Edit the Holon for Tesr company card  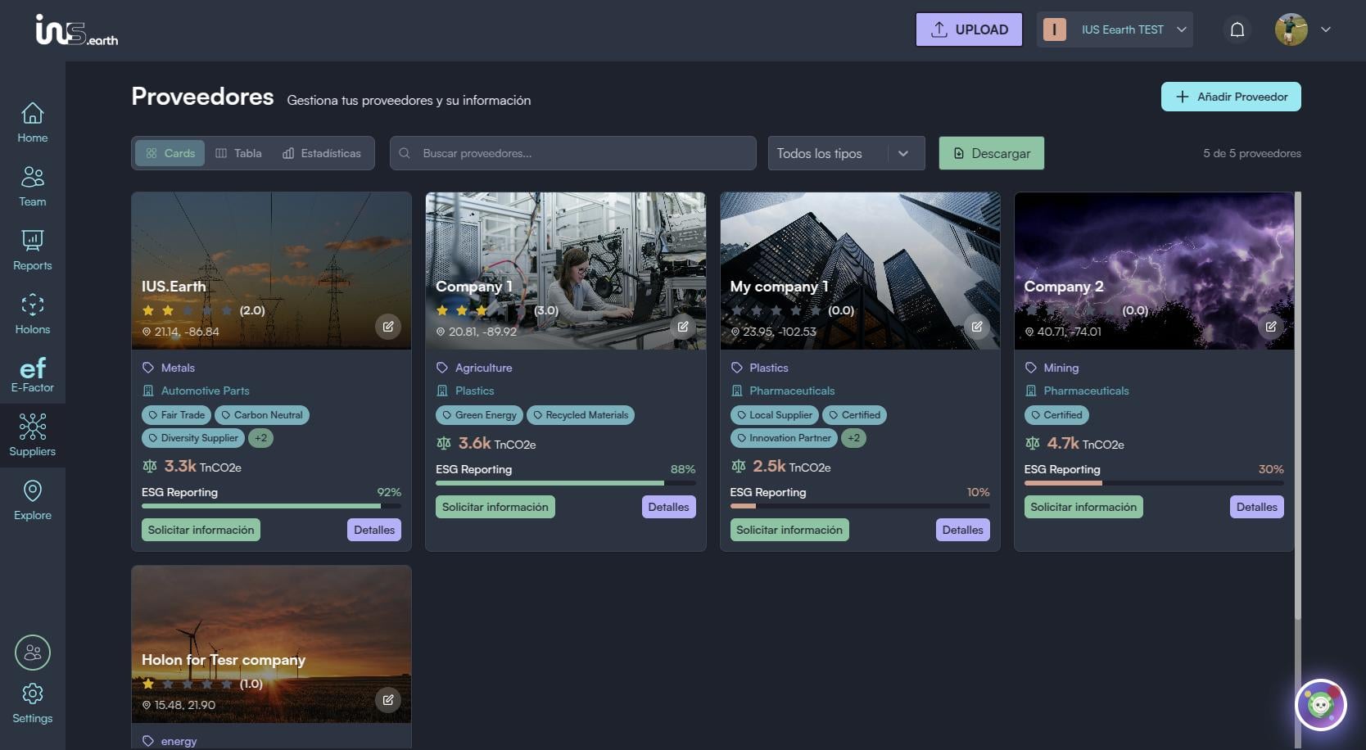[x=388, y=700]
